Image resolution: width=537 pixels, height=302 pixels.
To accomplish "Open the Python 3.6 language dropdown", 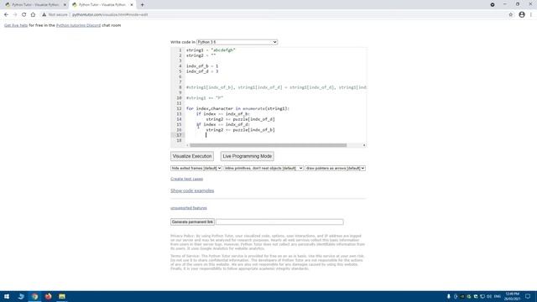I will pyautogui.click(x=237, y=42).
